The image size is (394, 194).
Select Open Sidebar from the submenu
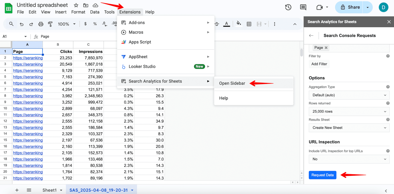[x=232, y=83]
